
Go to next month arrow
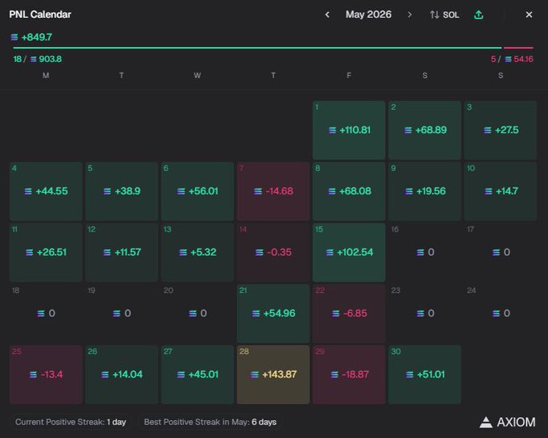coord(409,15)
